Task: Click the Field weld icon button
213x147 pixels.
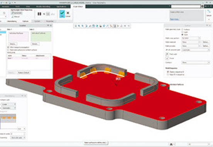Action: tap(167, 54)
